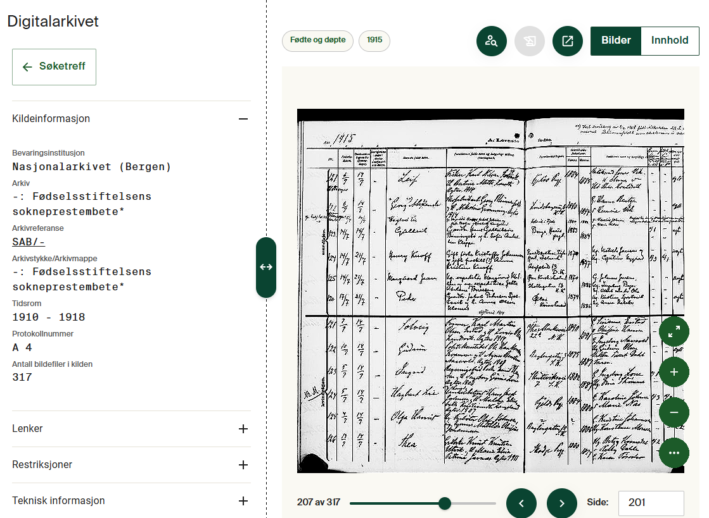Switch to Bilder view
Image resolution: width=709 pixels, height=518 pixels.
tap(616, 40)
